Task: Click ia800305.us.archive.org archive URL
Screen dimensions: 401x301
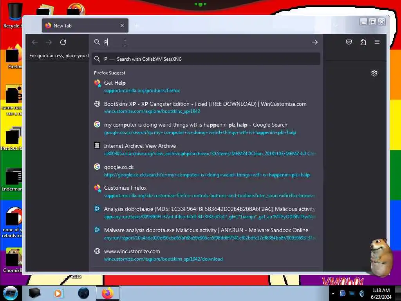Action: 210,154
